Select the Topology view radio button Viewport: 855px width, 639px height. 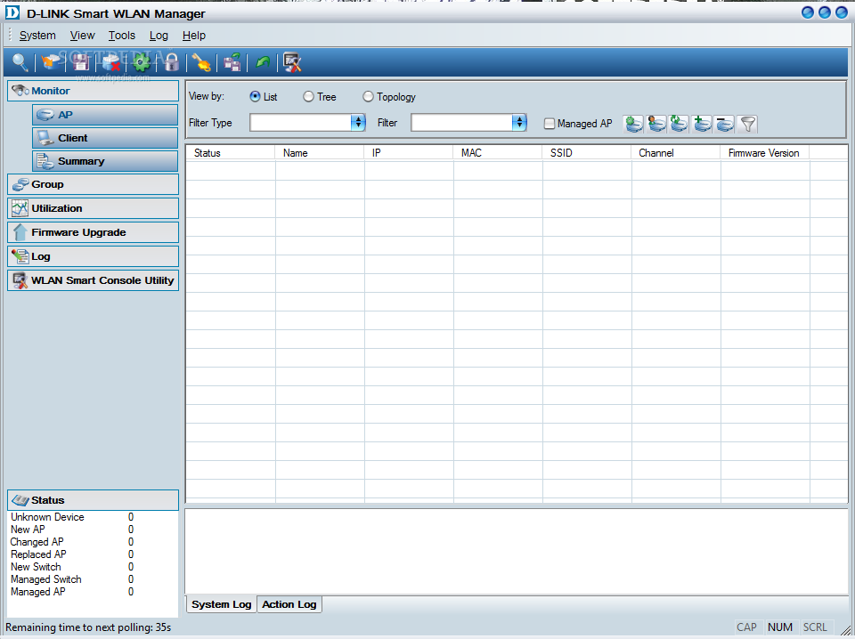(x=368, y=96)
